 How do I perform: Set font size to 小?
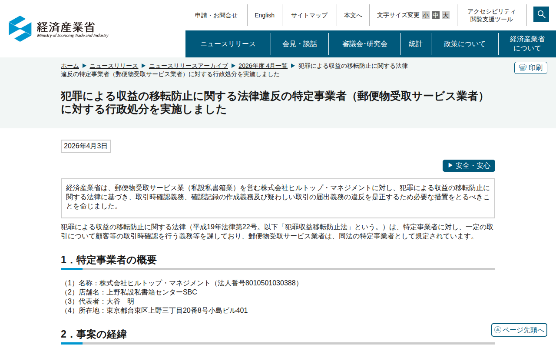[426, 15]
